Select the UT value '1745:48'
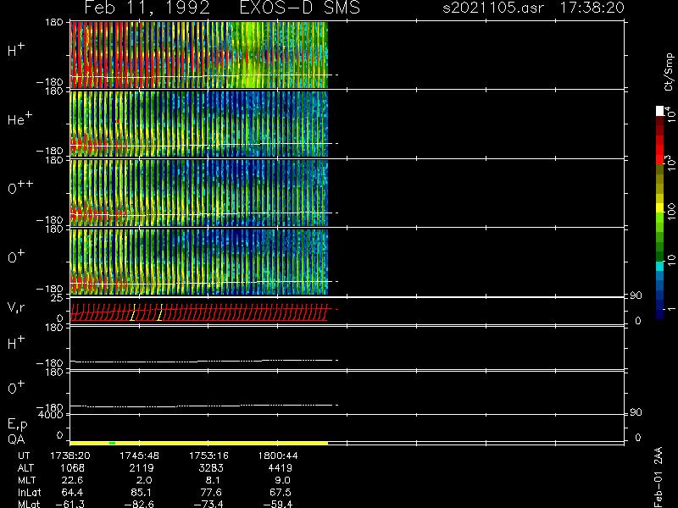The width and height of the screenshot is (678, 508). [x=139, y=456]
